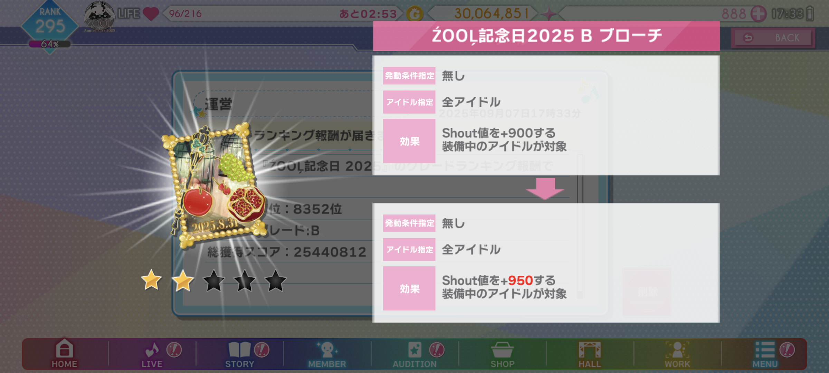Tap the ZOOL Anniversary 2025 profile badge
The width and height of the screenshot is (829, 373).
pos(99,16)
